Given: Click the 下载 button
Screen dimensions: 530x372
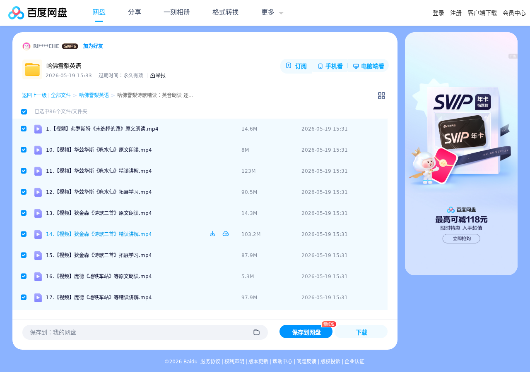Looking at the screenshot, I should 361,332.
